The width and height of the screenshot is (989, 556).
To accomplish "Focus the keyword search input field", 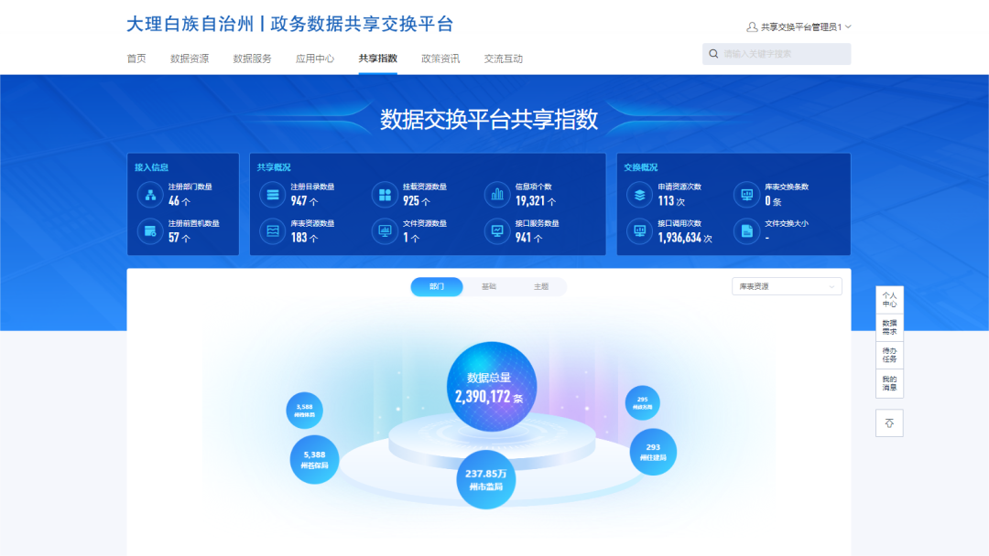I will [783, 54].
